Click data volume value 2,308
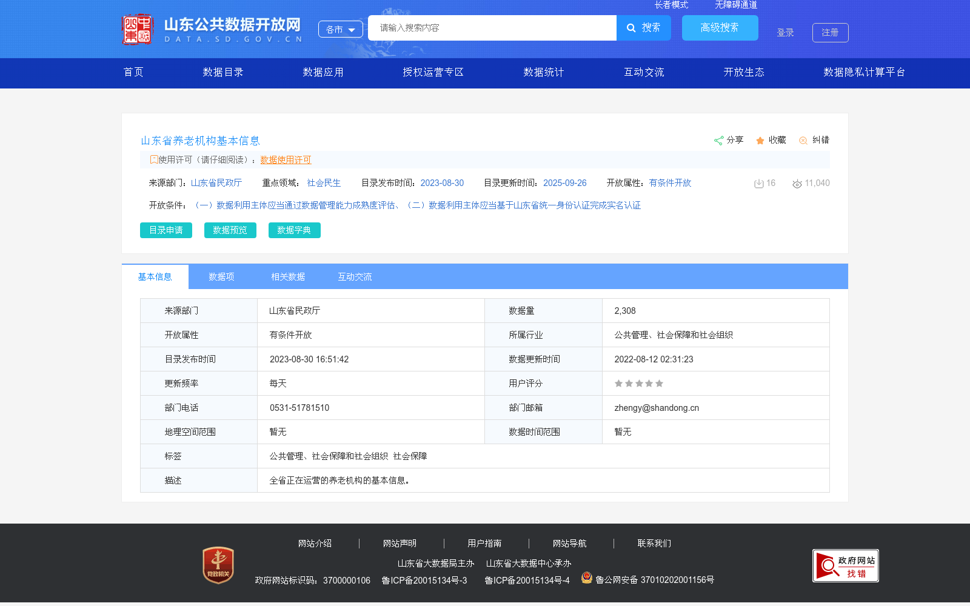The width and height of the screenshot is (970, 606). (x=625, y=311)
